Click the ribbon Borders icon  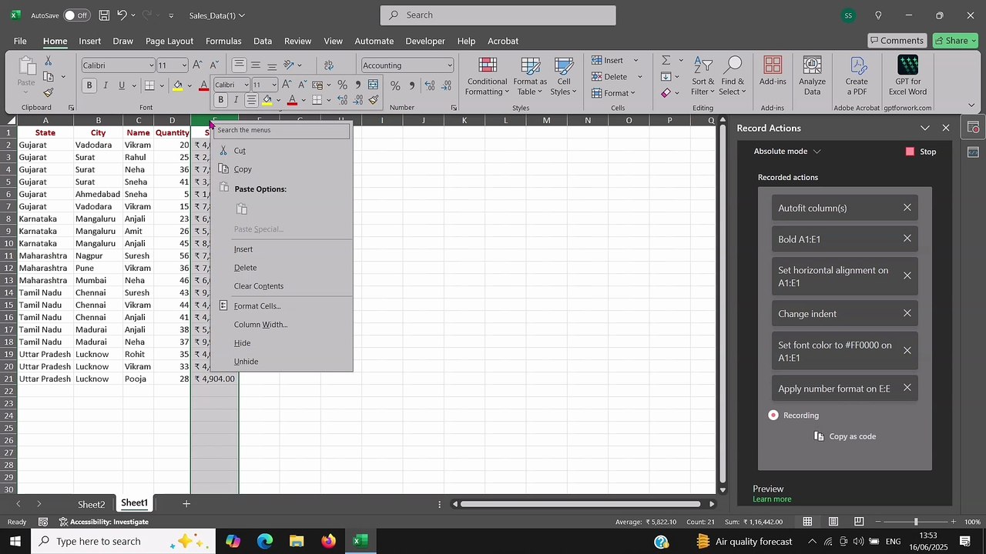coord(150,85)
